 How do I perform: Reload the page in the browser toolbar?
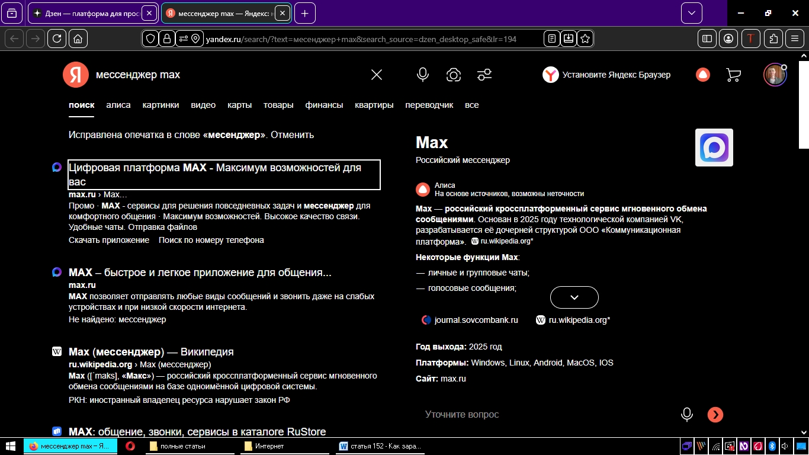[57, 39]
